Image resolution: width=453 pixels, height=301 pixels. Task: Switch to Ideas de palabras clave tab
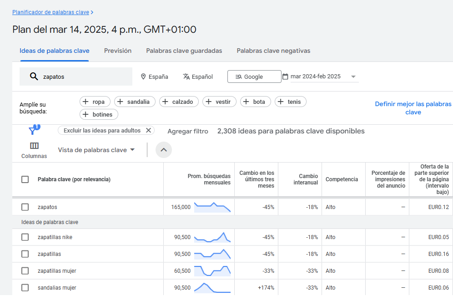pyautogui.click(x=54, y=51)
